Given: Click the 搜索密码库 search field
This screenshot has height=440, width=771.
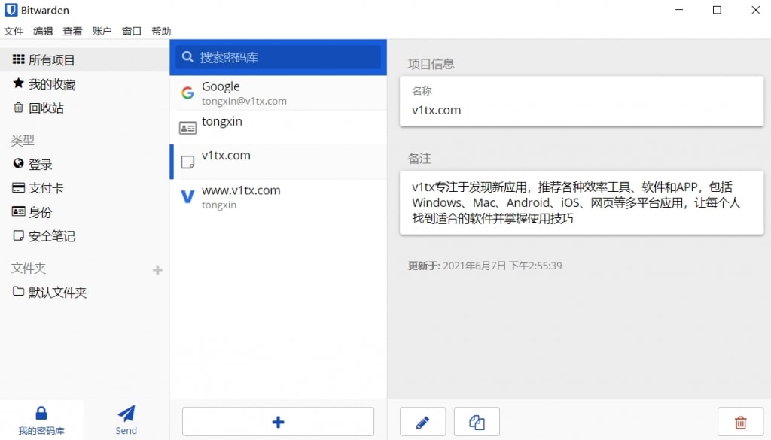Looking at the screenshot, I should 279,57.
